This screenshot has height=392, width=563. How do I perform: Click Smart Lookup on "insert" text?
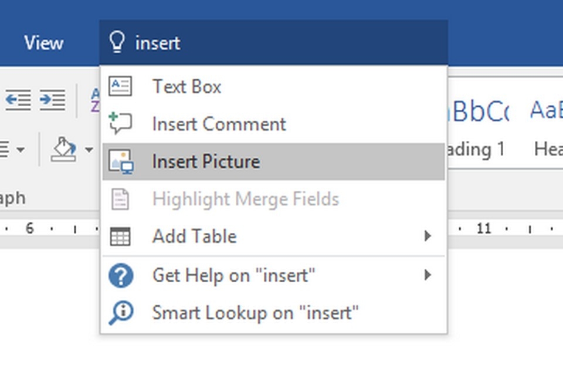(255, 312)
